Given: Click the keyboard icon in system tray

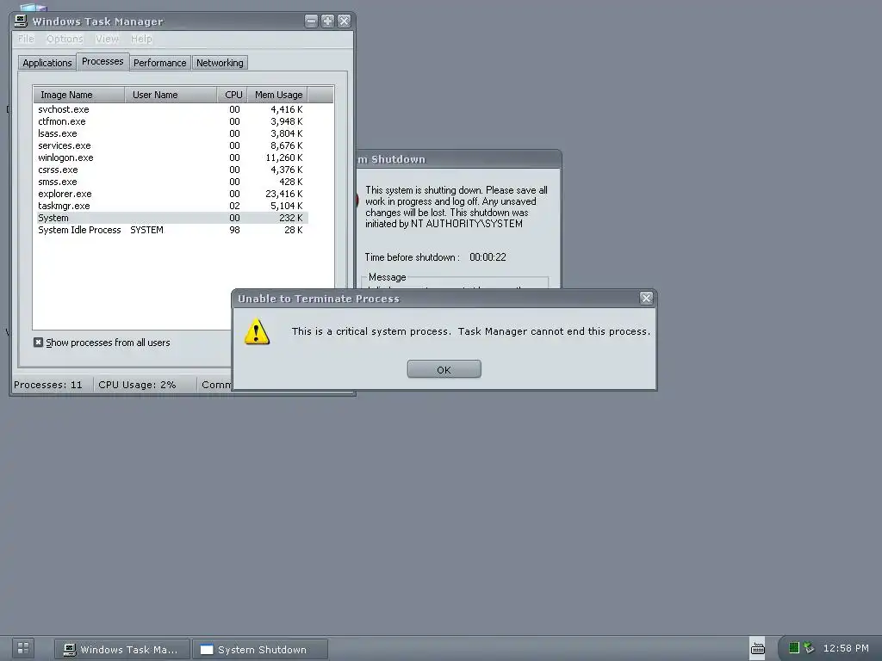Looking at the screenshot, I should coord(758,648).
